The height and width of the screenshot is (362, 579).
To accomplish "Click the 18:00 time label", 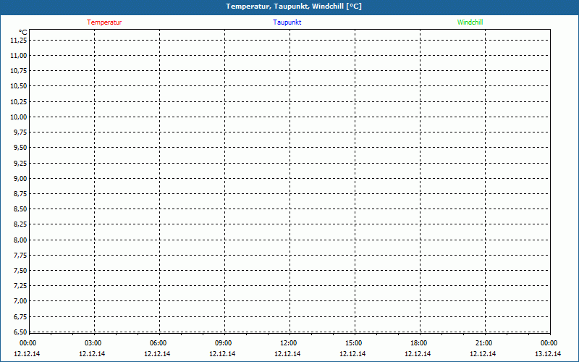I will (419, 343).
